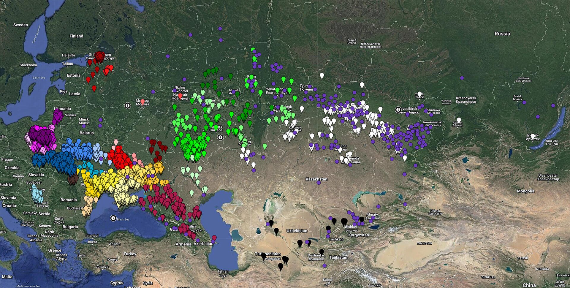Select the Turkmenistan country label
Viewport: 570px width, 288px height.
point(268,254)
